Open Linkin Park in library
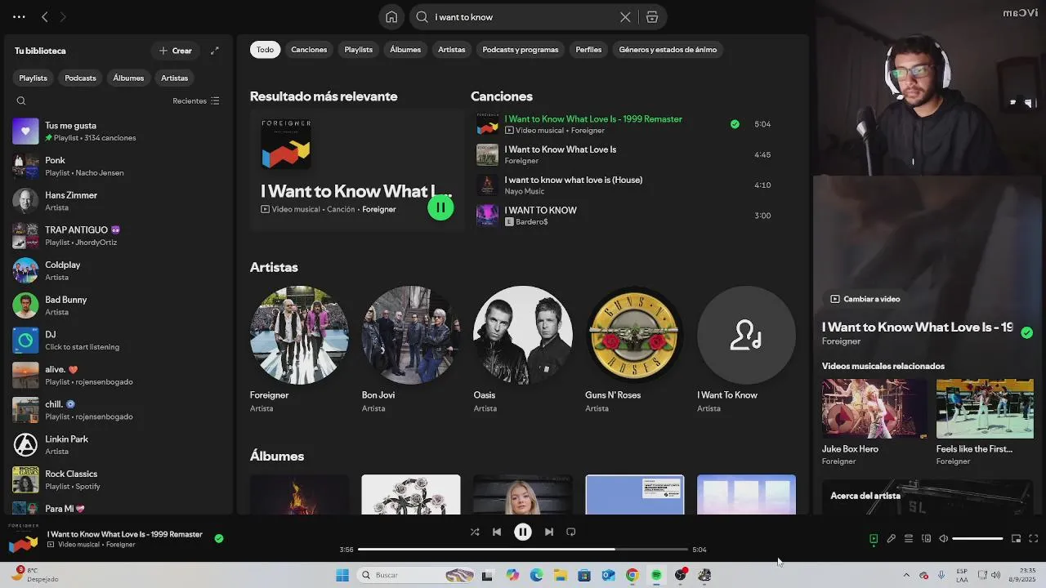 click(x=118, y=445)
